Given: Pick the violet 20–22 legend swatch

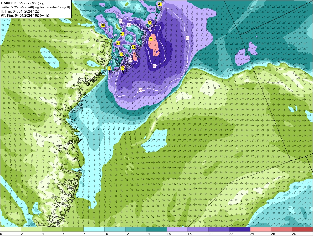Looking at the screenshot, I should tap(219, 229).
